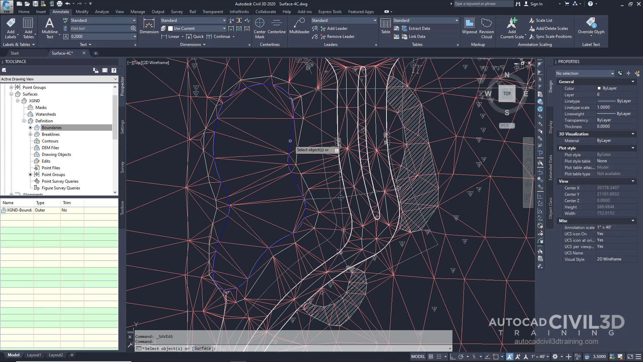The height and width of the screenshot is (362, 643).
Task: Collapse the Definition tree node
Action: (24, 121)
